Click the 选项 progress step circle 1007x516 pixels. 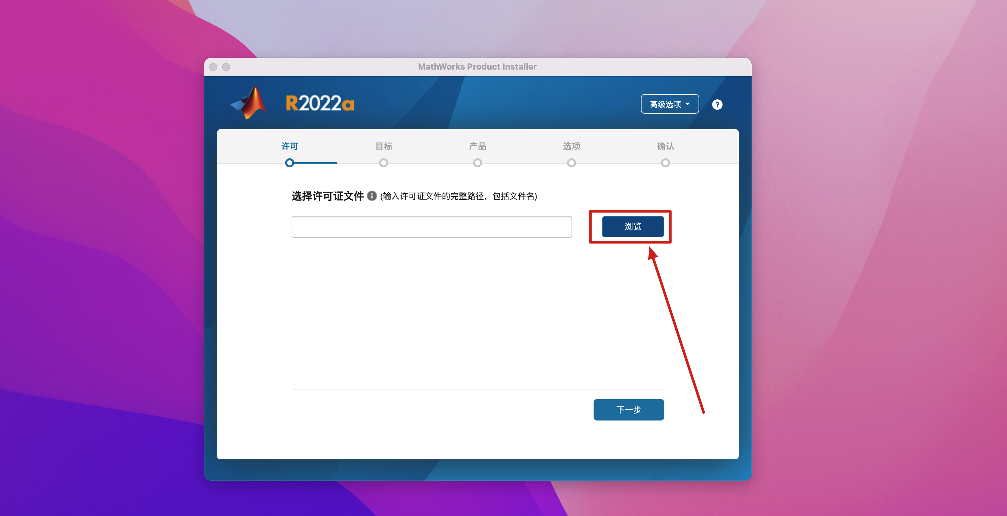tap(571, 163)
